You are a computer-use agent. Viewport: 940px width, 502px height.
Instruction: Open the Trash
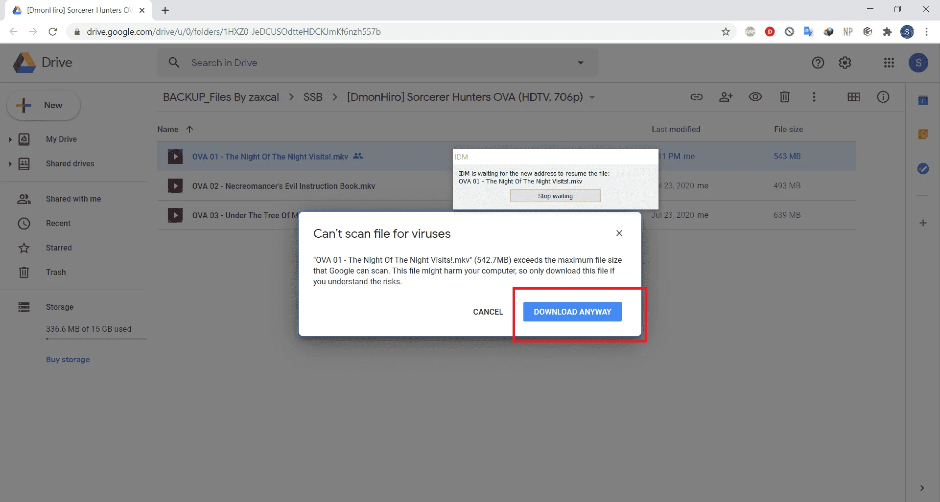click(x=56, y=272)
